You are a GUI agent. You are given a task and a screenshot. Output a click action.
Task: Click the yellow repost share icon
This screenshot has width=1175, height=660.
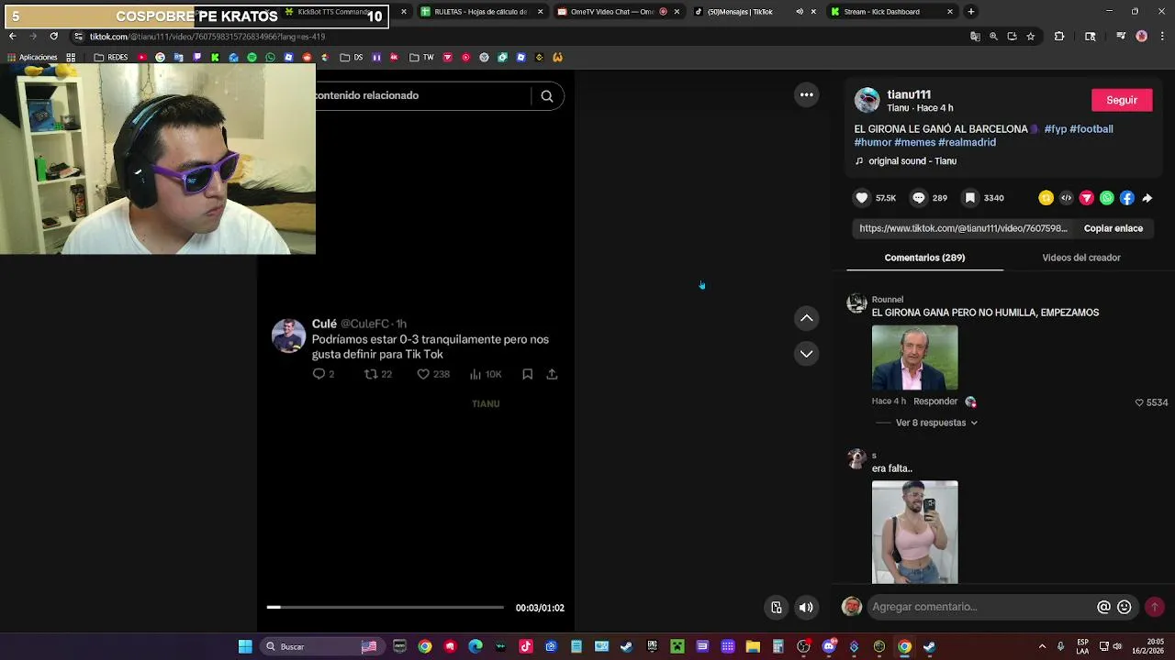point(1046,198)
